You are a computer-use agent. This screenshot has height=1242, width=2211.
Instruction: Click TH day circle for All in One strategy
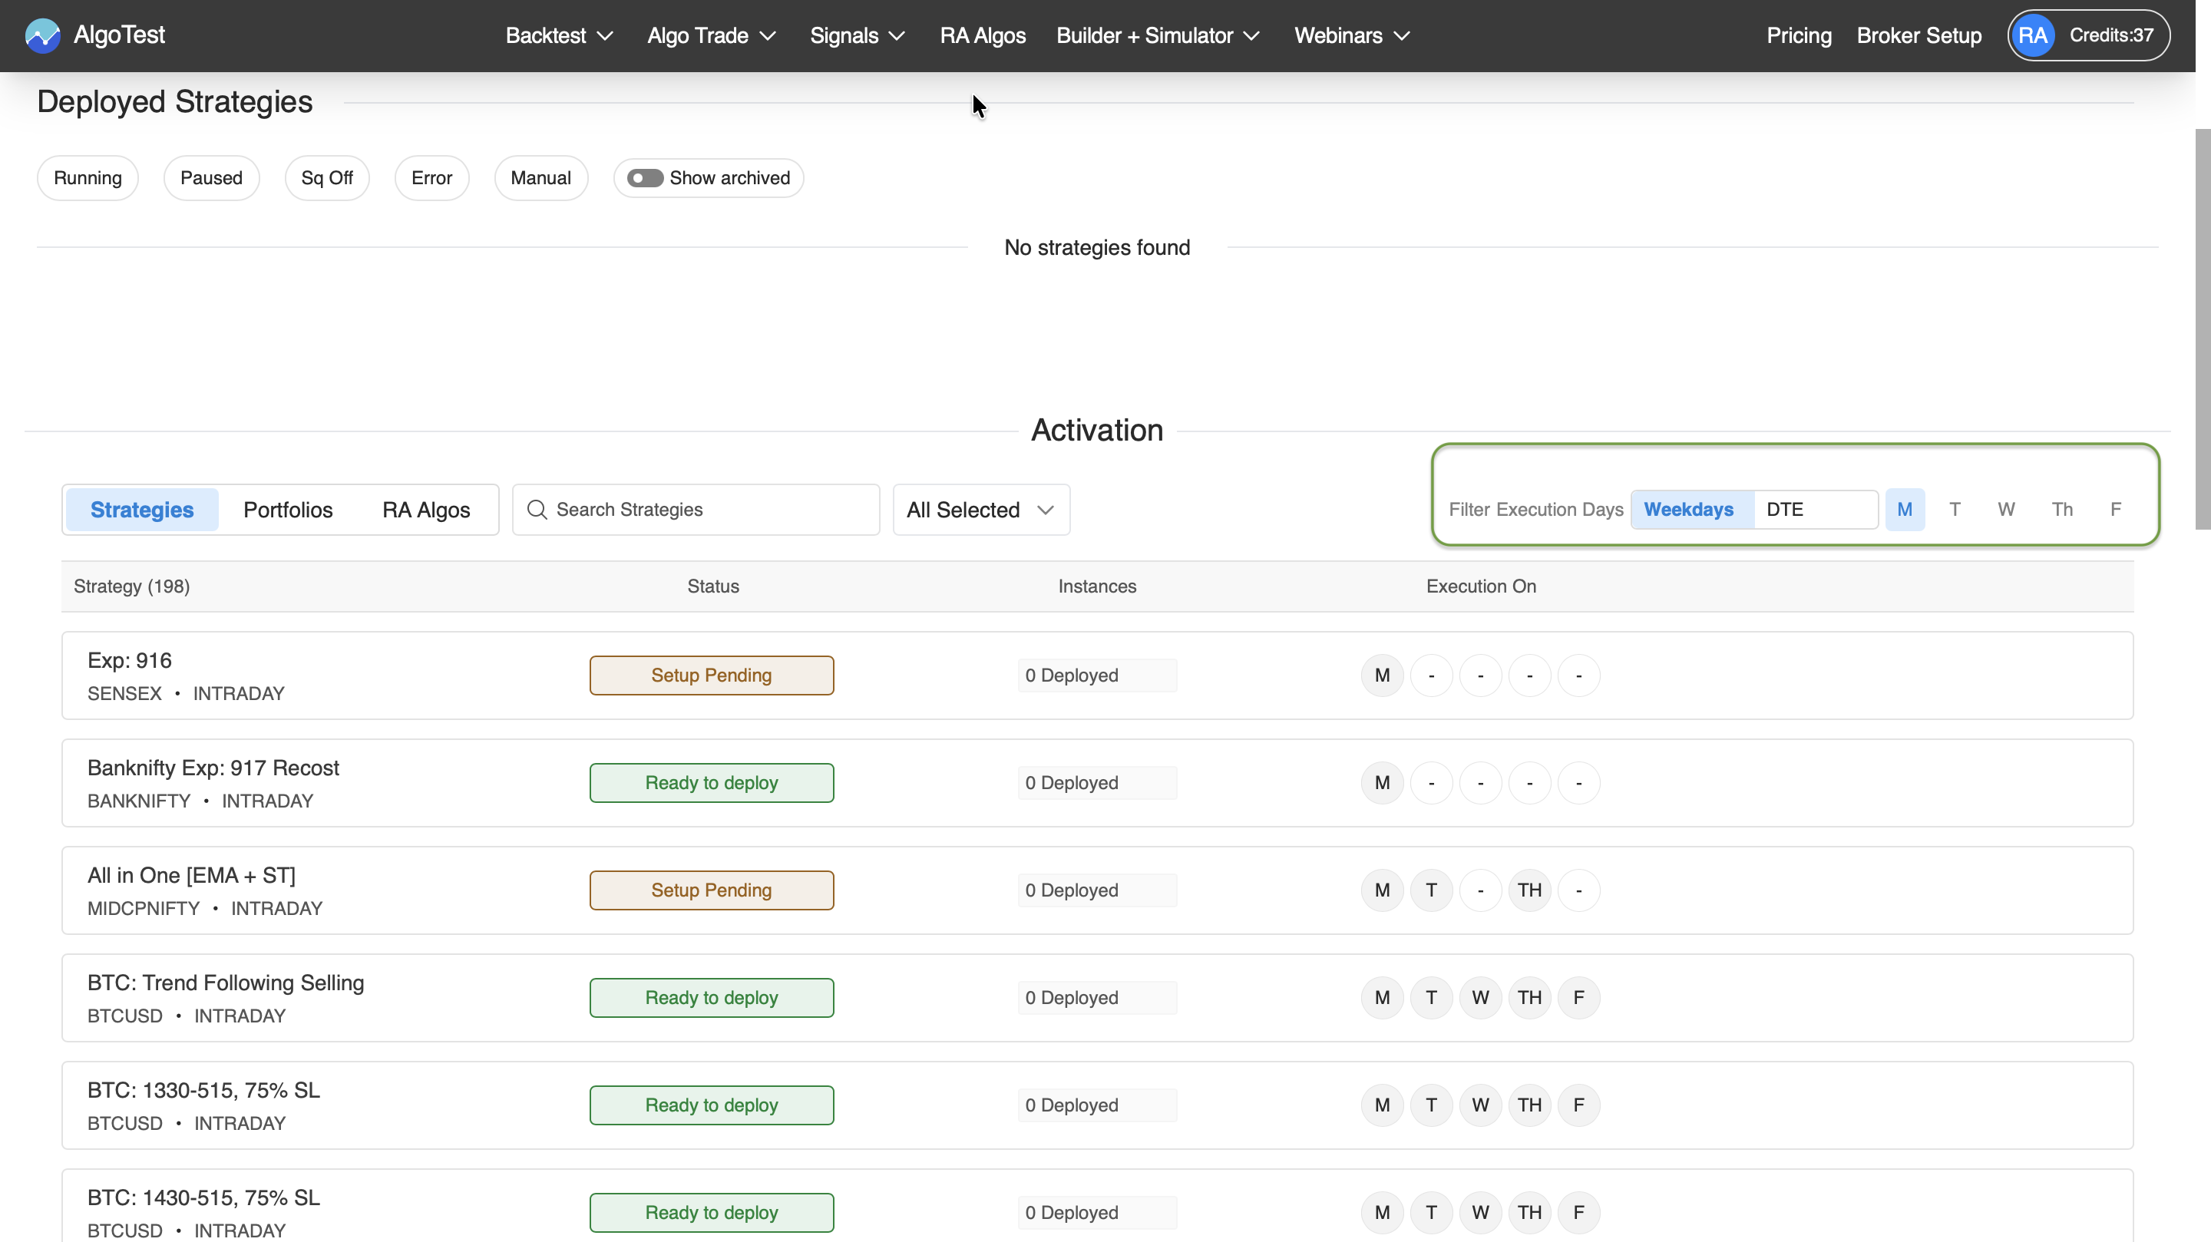pyautogui.click(x=1529, y=890)
